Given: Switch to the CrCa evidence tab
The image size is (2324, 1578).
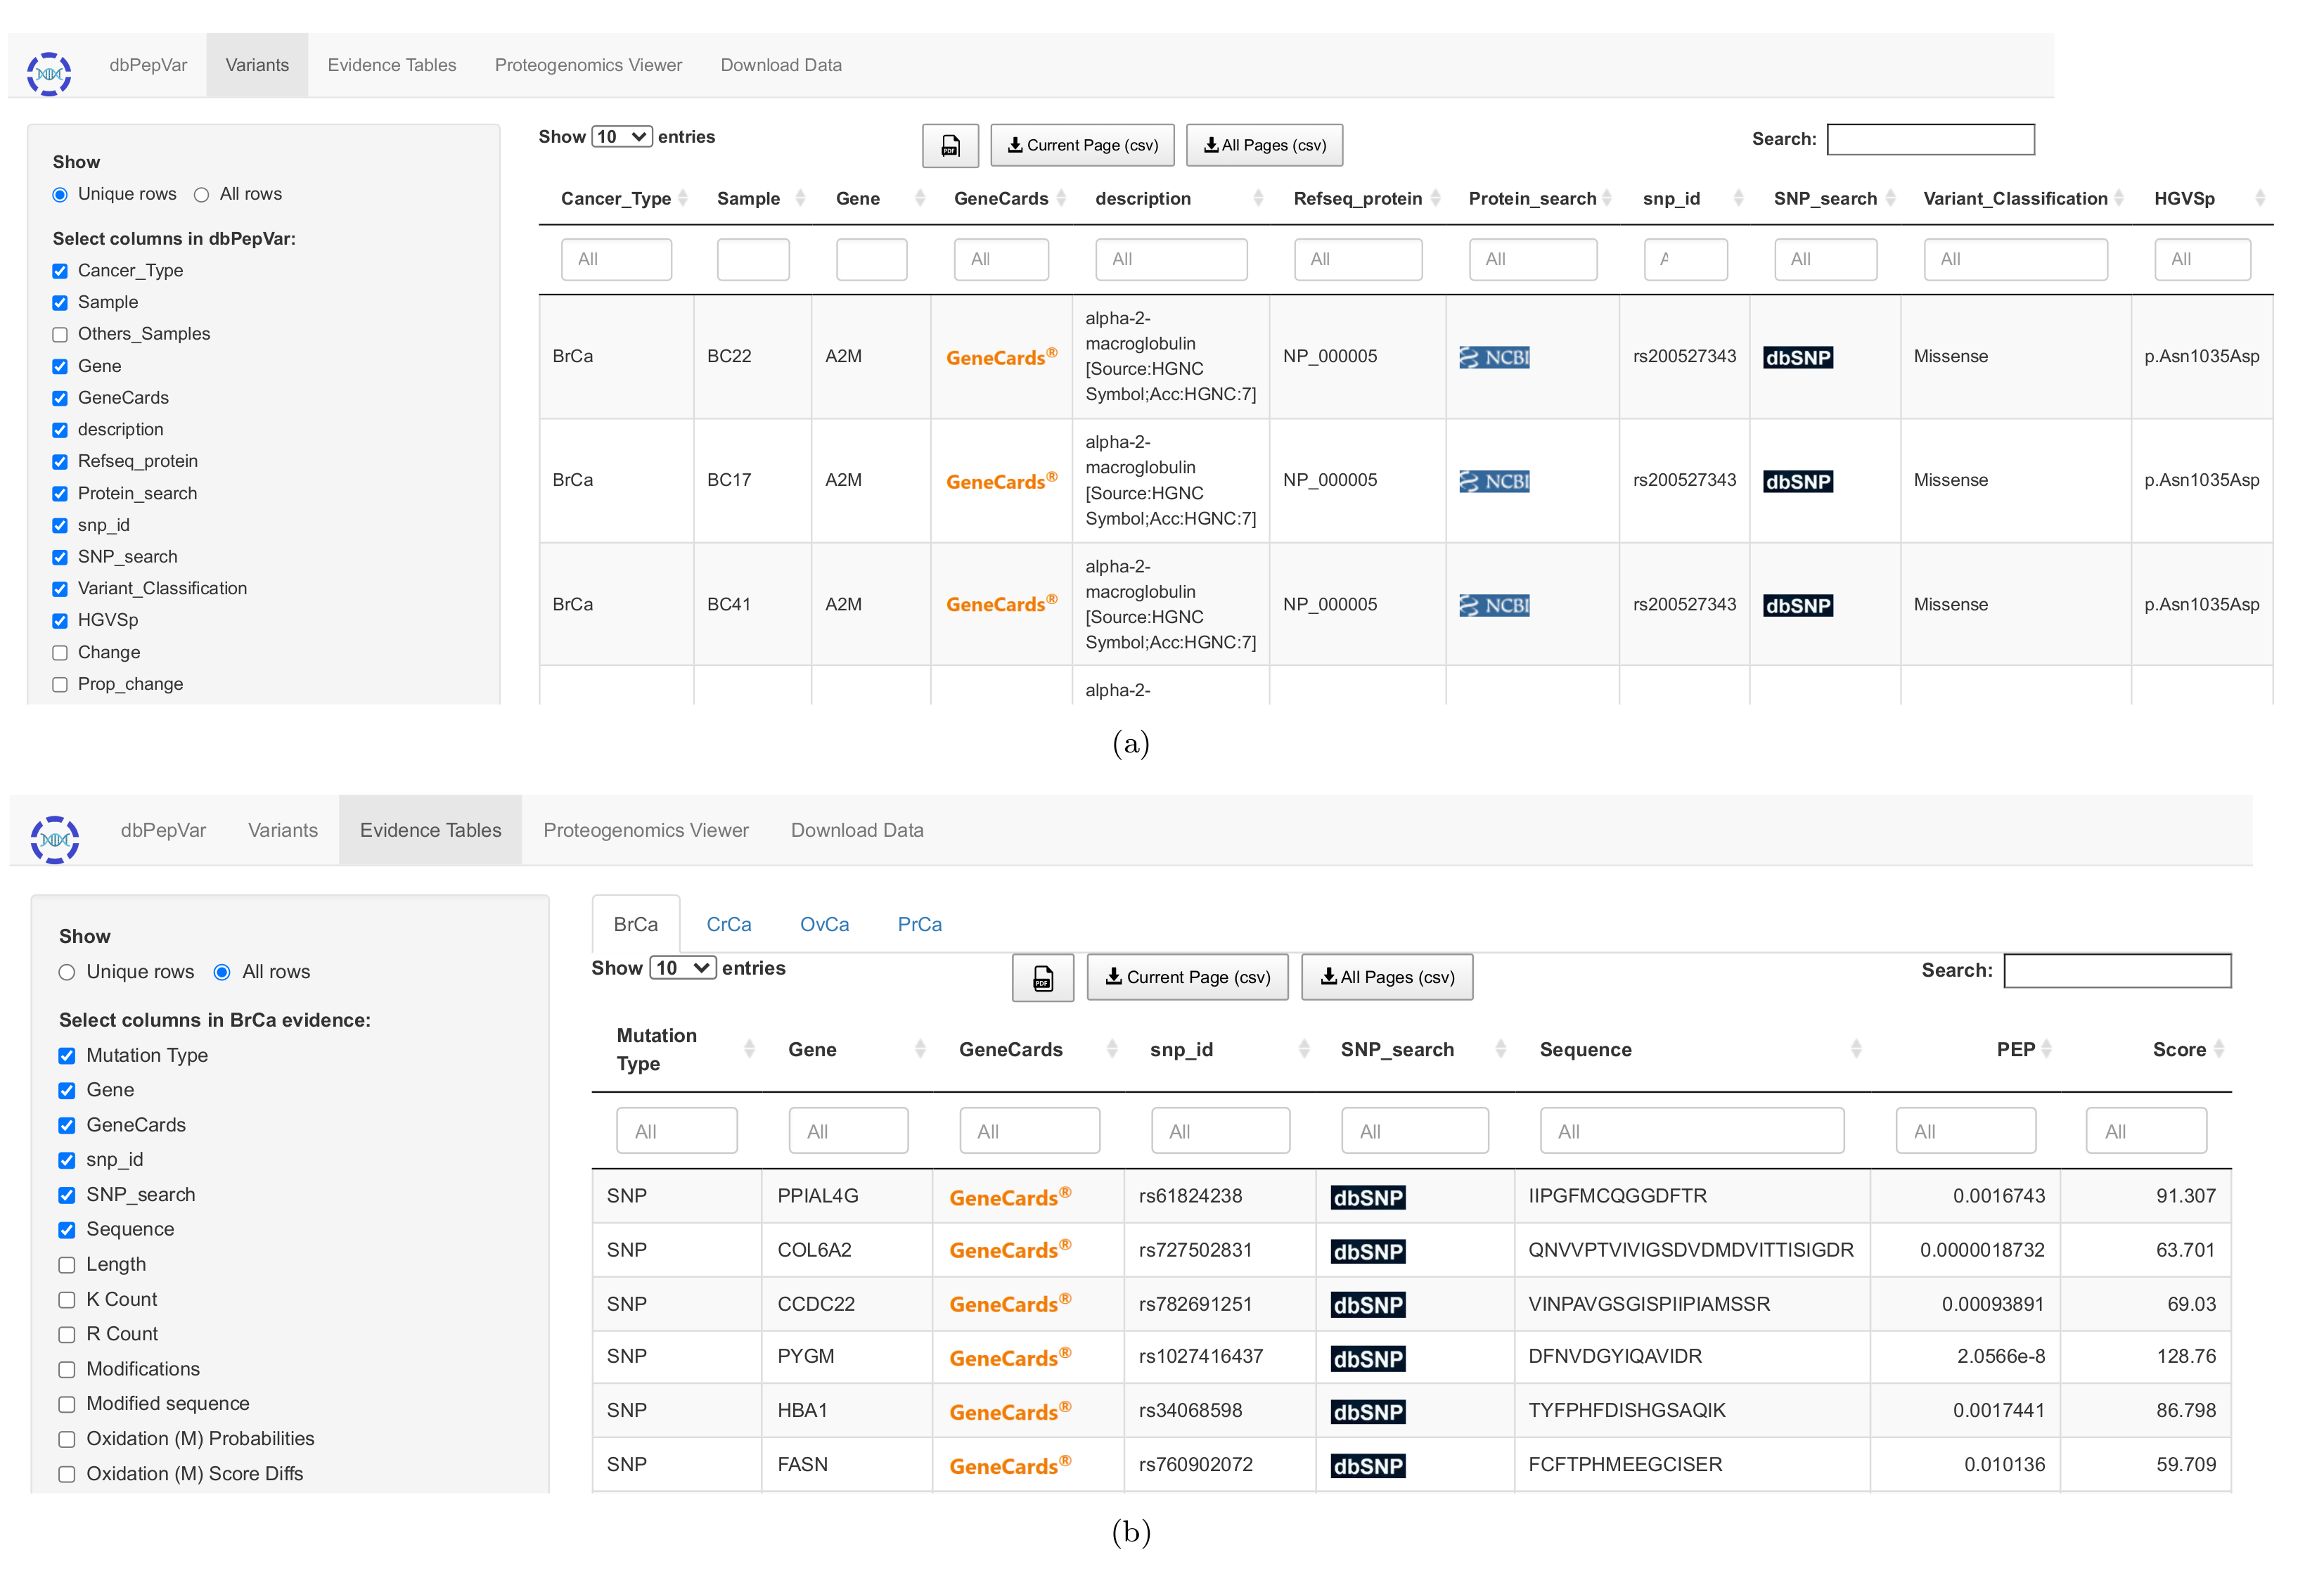Looking at the screenshot, I should coord(728,924).
